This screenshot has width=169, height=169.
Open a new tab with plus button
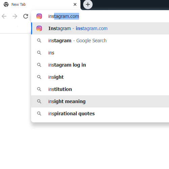click(x=88, y=4)
